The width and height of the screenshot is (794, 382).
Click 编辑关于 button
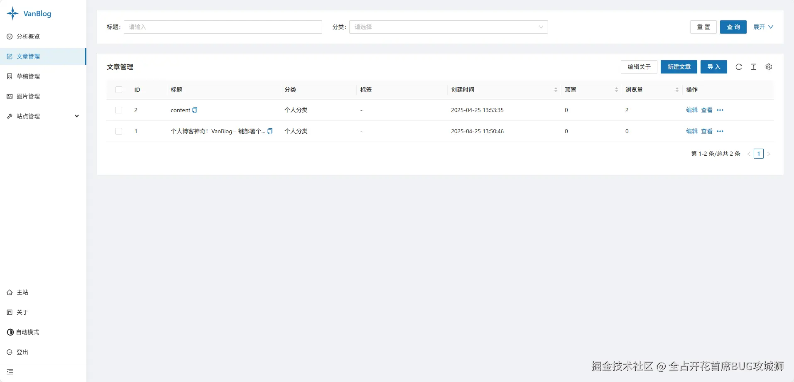pyautogui.click(x=639, y=67)
